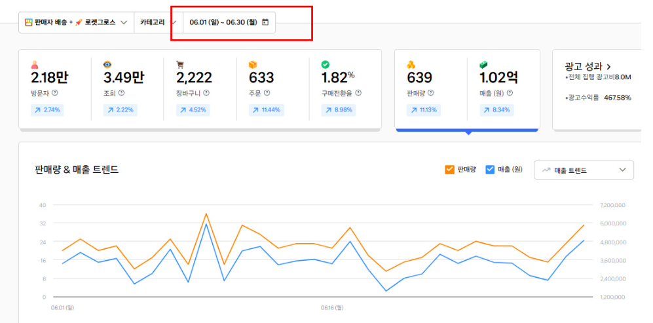Uncheck the blue 매출 (원) checkbox
Viewport: 653px width, 323px height.
coord(490,170)
